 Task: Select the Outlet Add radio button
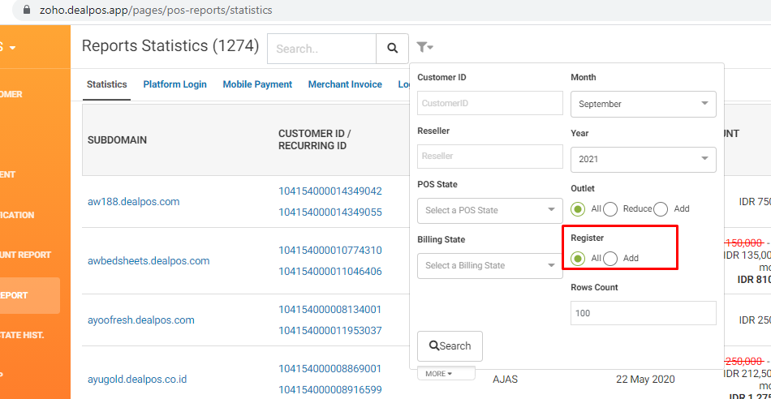pos(661,209)
